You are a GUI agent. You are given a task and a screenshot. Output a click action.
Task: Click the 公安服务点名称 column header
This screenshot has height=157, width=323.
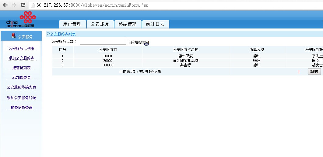[x=186, y=50]
